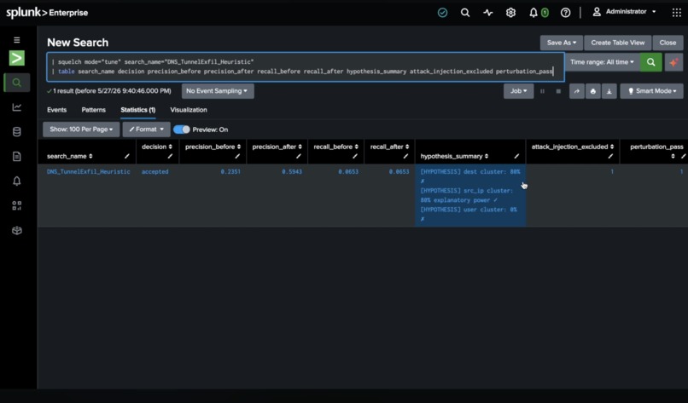Edit the attack_injection_excluded column pencil icon

coord(610,156)
